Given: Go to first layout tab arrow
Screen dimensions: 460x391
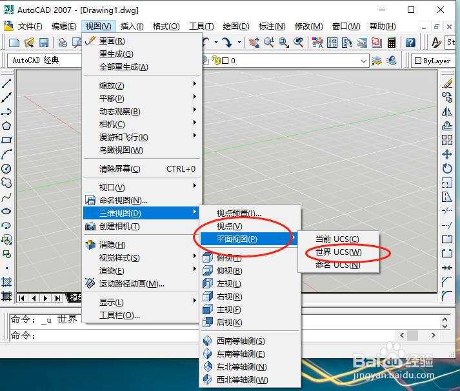Looking at the screenshot, I should 21,298.
